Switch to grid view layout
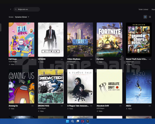The image size is (155, 124). (145, 17)
